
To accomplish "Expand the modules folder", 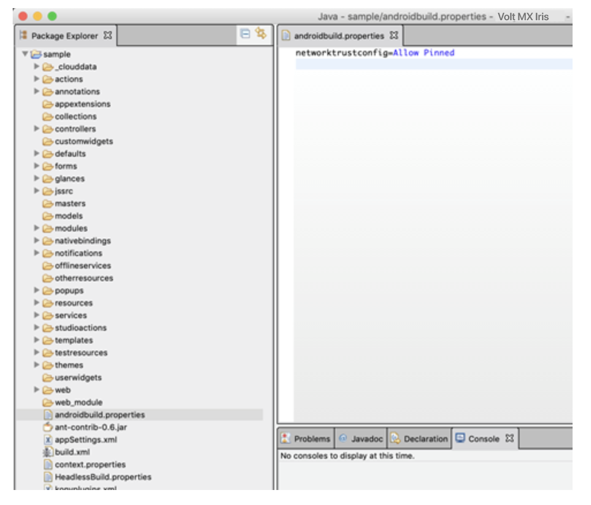I will pyautogui.click(x=36, y=228).
